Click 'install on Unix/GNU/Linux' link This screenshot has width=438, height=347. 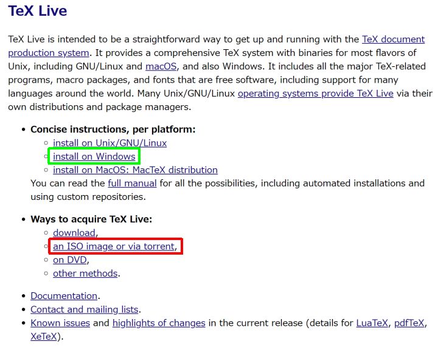[109, 143]
